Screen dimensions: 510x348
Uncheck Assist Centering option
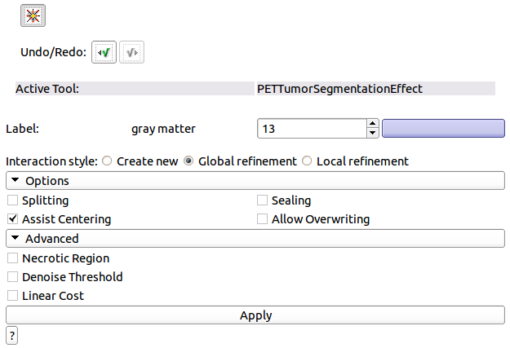tap(12, 219)
